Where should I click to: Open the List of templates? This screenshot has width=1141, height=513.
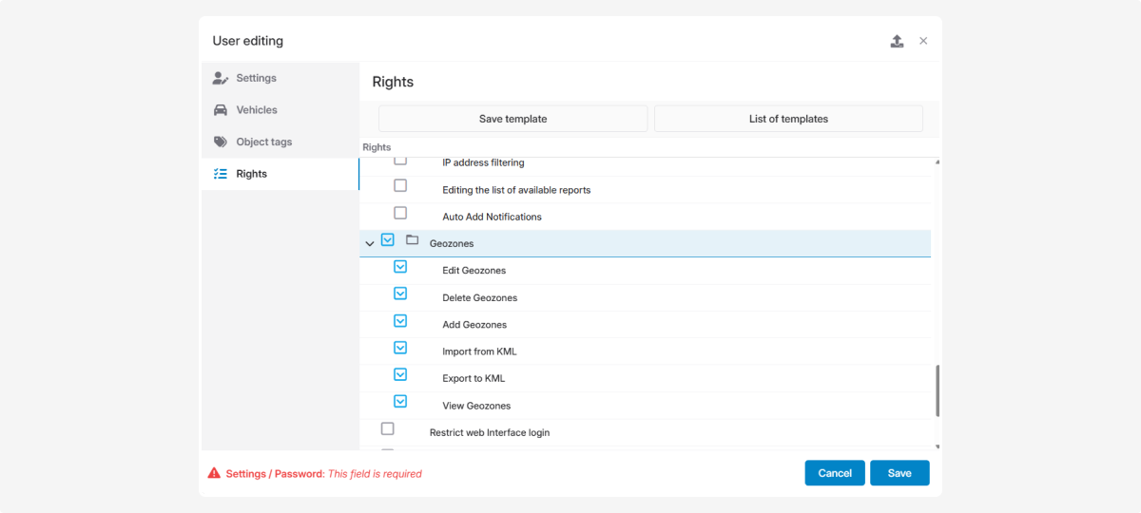point(788,119)
